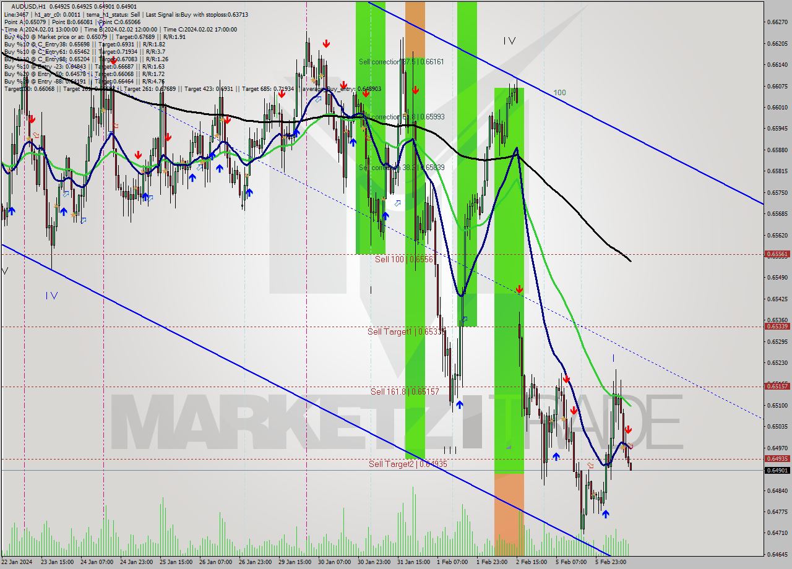
Task: Click the 'Line:3467' indicator info line
Action: [126, 14]
